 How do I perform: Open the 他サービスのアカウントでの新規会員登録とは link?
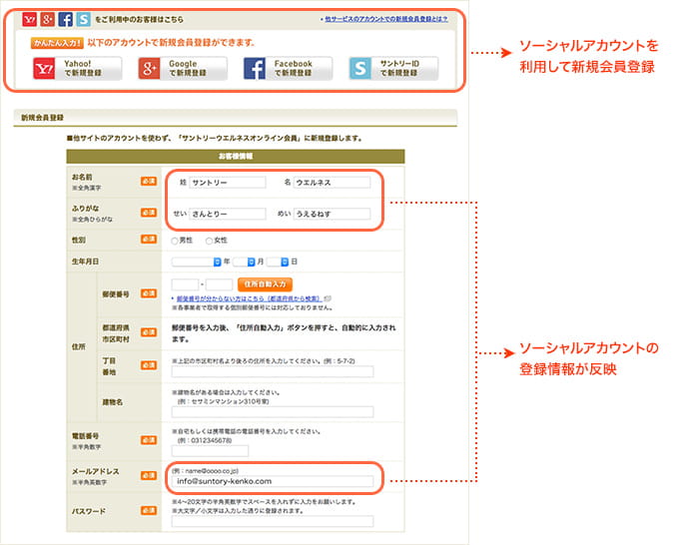click(x=385, y=19)
